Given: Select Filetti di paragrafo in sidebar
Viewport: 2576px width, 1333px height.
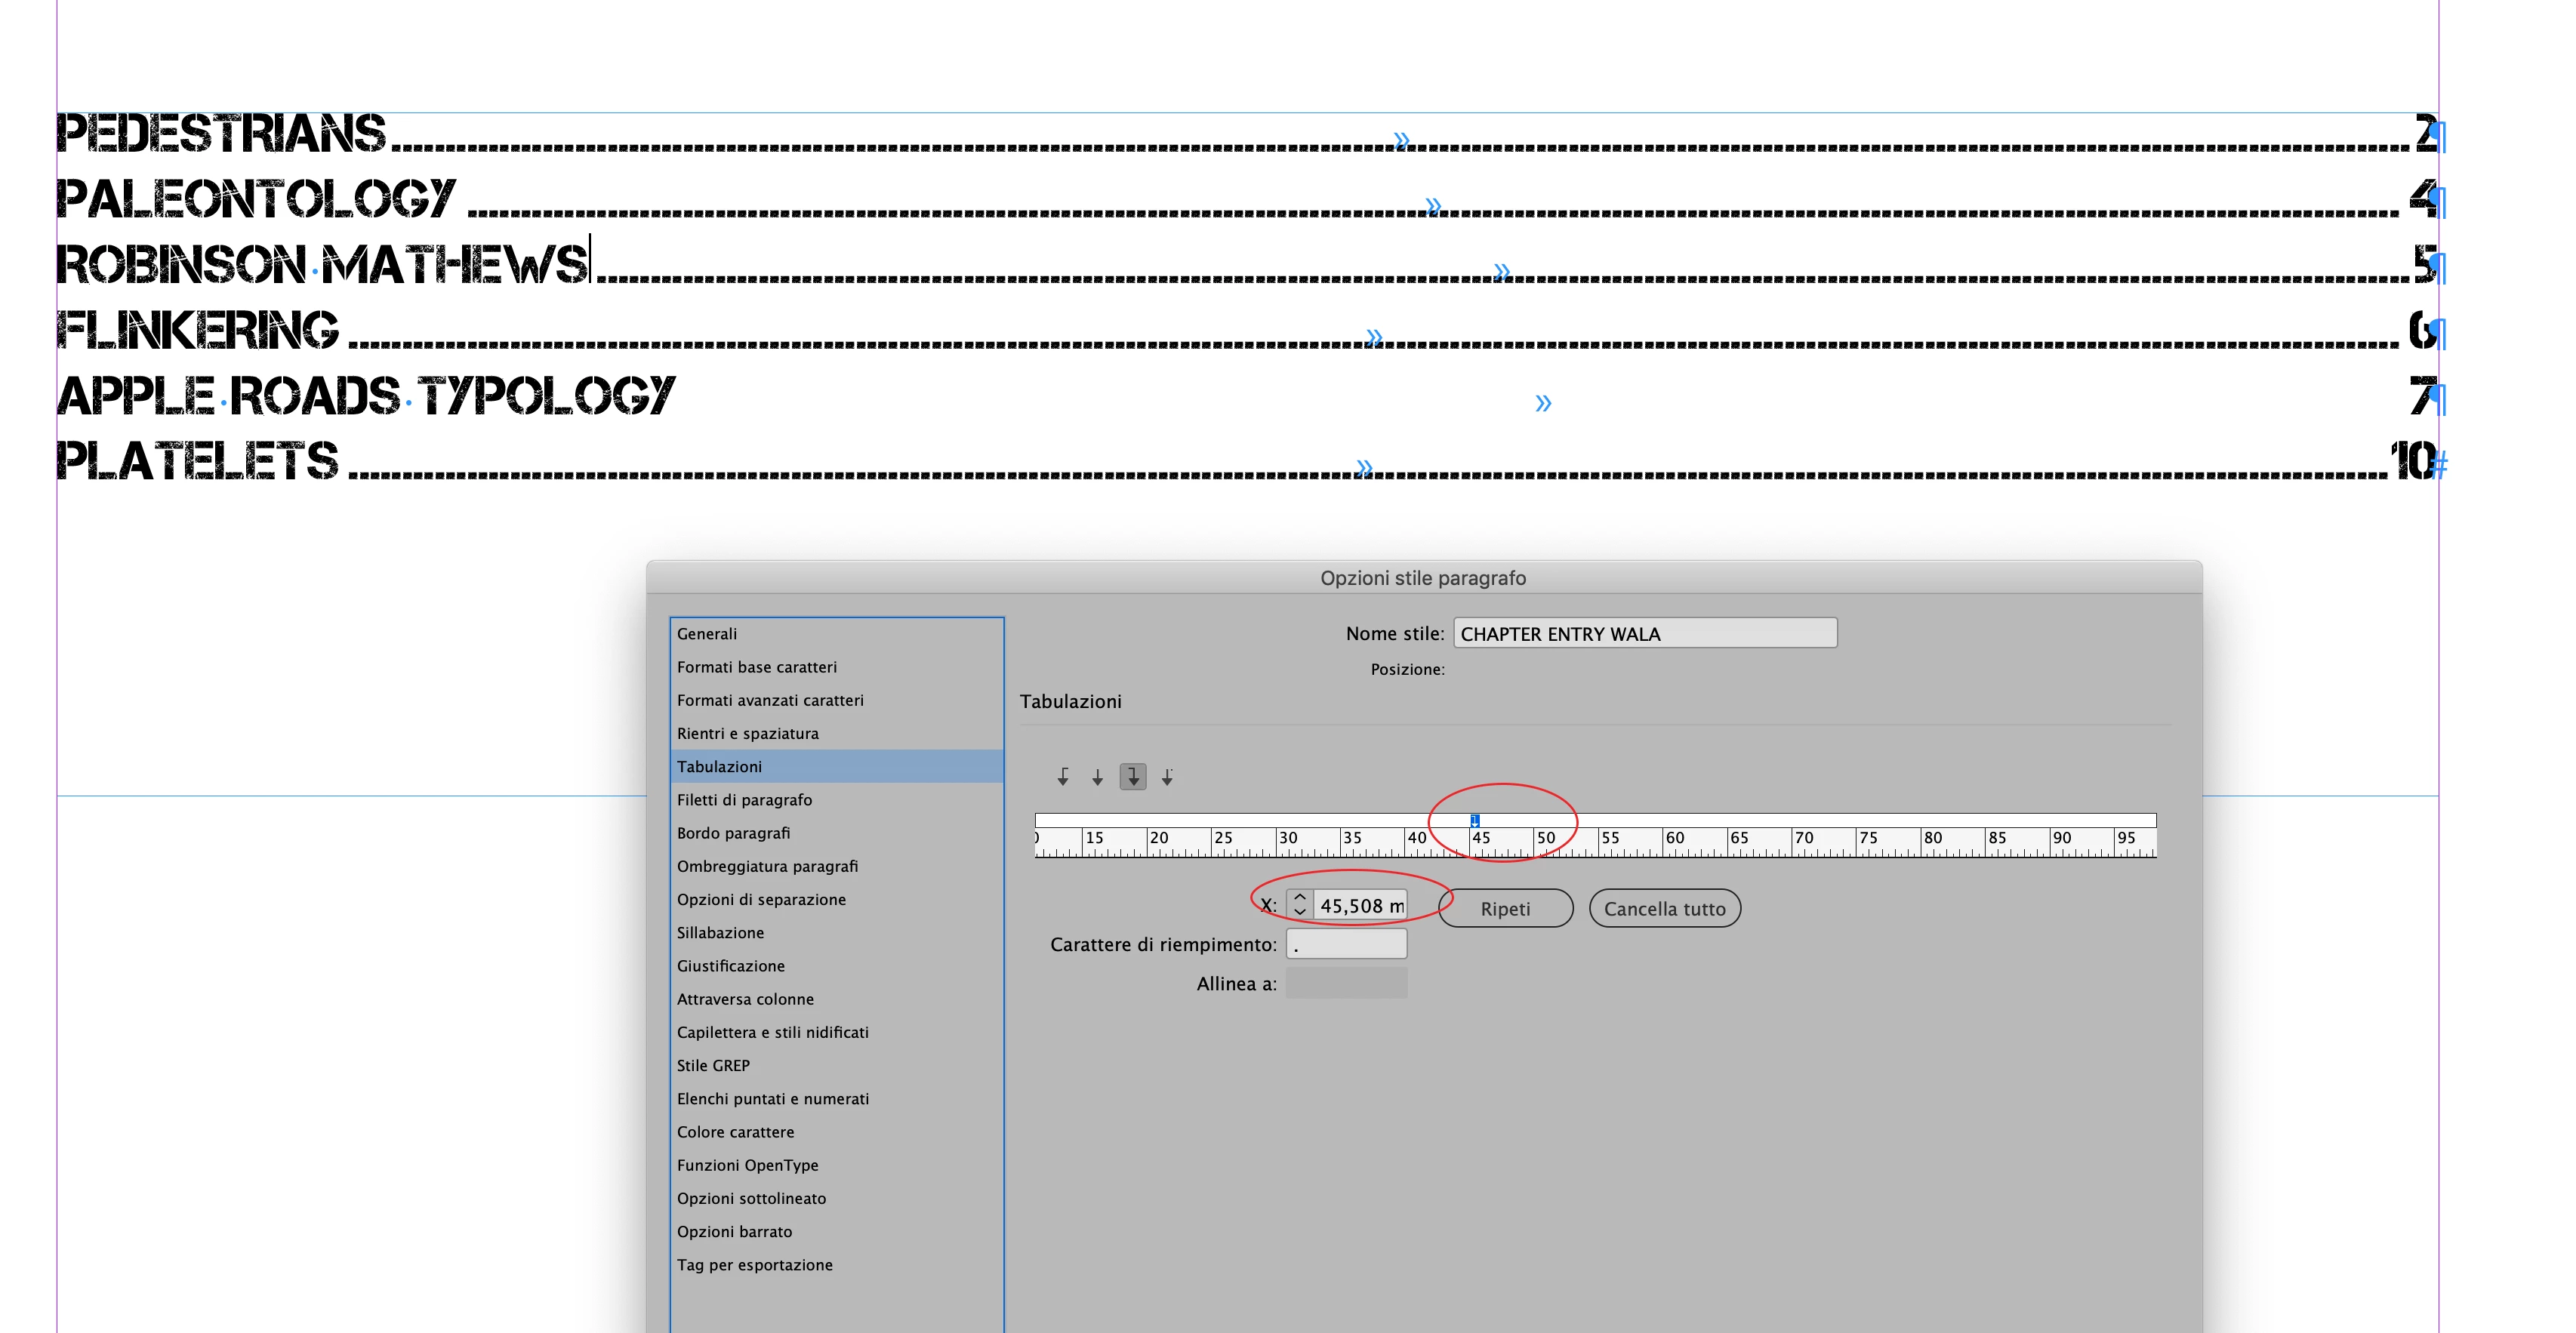Looking at the screenshot, I should 745,800.
